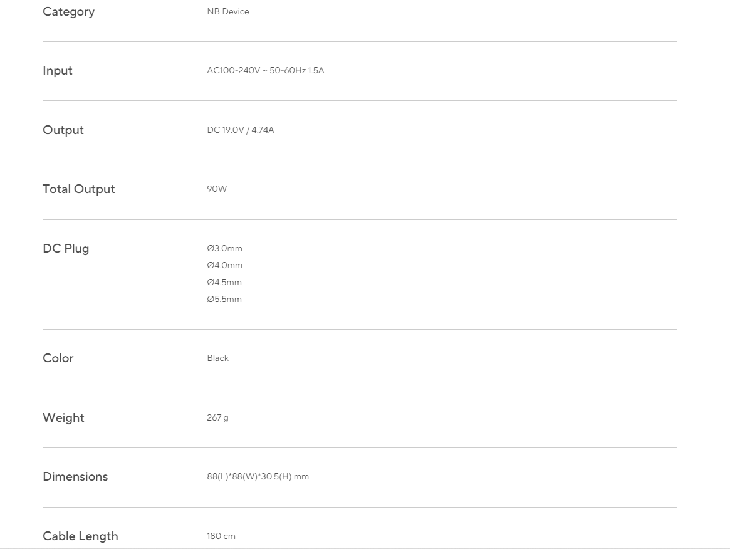
Task: Select the AC100-240V input value text
Action: (x=265, y=71)
